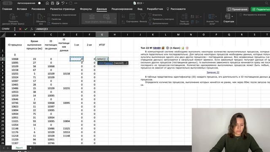Click the search magnifier in title bar
Viewport: 270px width, 152px height.
click(x=267, y=3)
